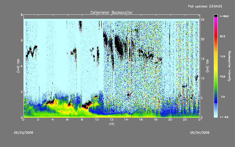The height and width of the screenshot is (147, 235).
Task: Click the "15.0" colorbar tick label
Action: [222, 56]
